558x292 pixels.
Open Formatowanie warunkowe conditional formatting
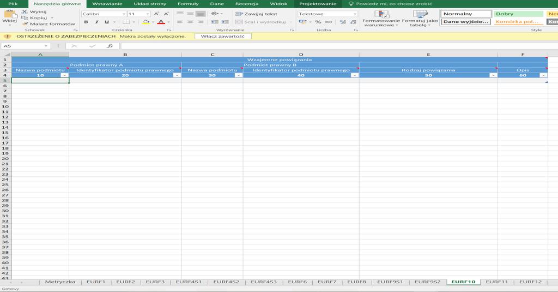pos(381,19)
